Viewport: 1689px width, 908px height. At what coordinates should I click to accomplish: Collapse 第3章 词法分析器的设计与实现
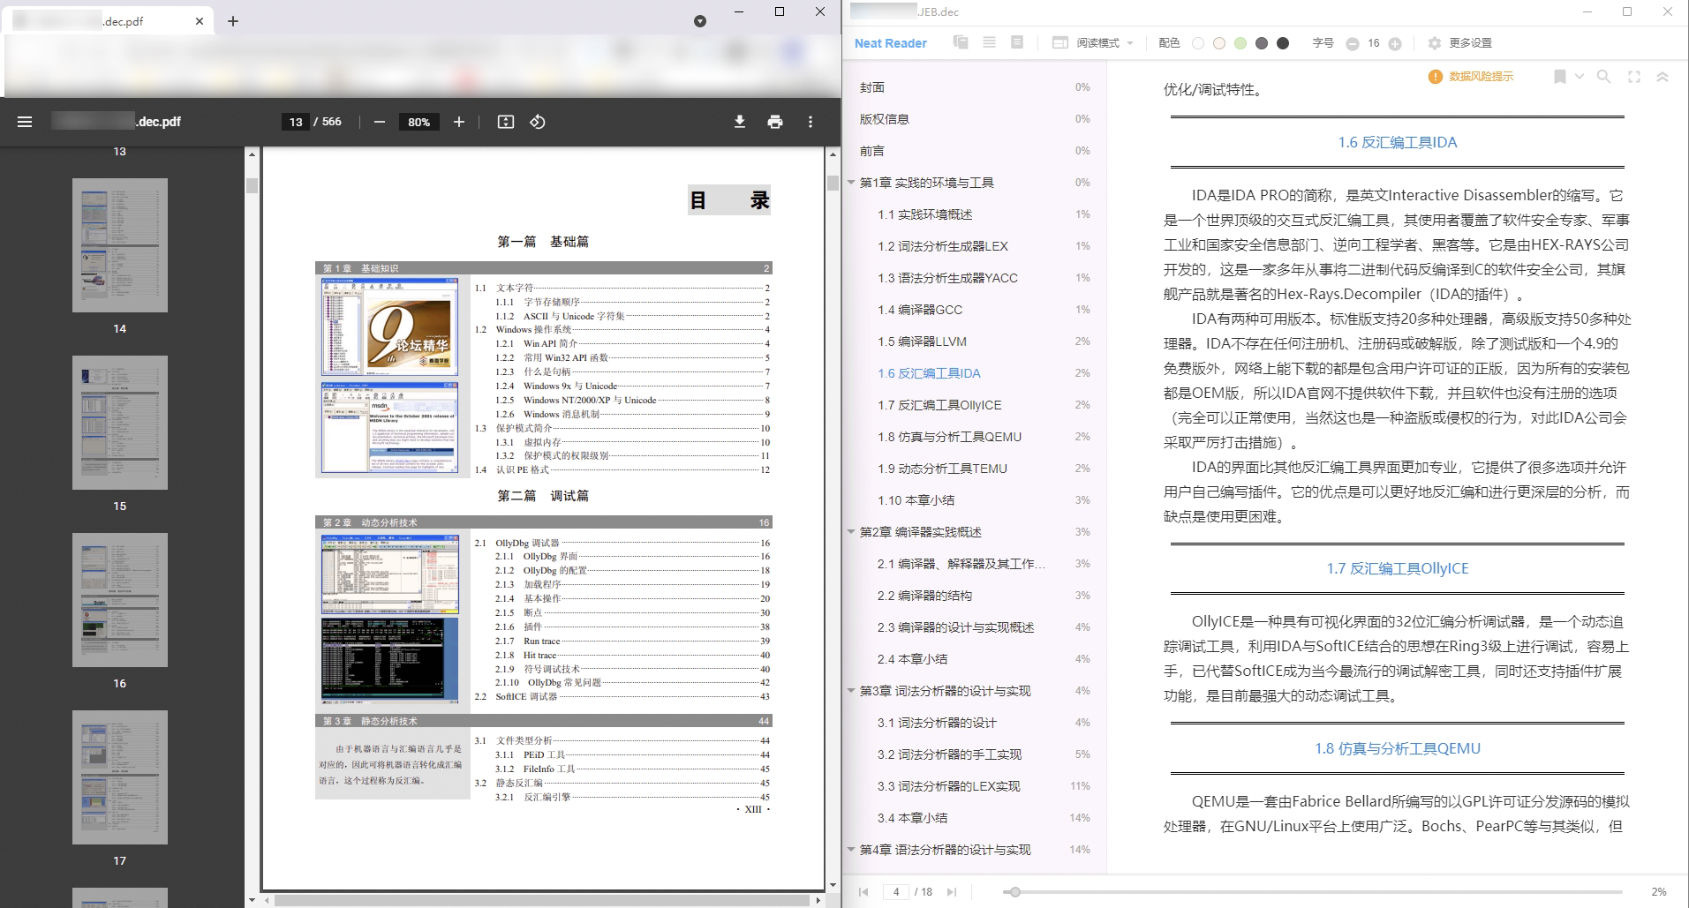click(x=851, y=691)
